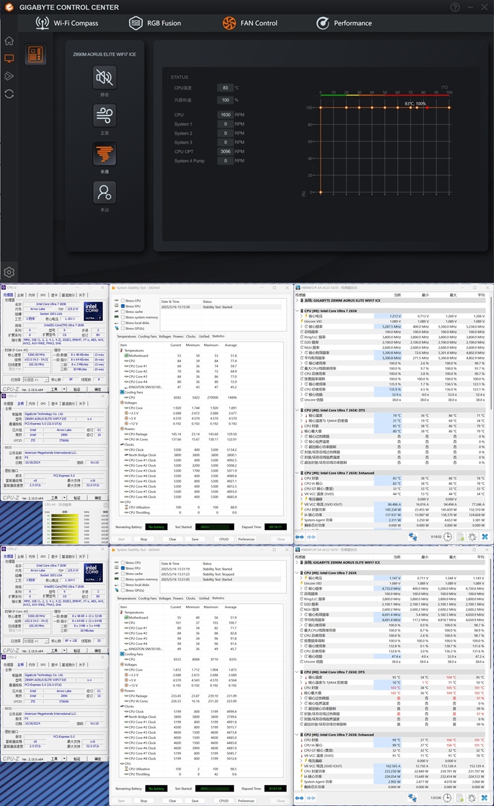Click the clock icon next to 0:18:02
Screen dimensions: 494x806
(448, 537)
